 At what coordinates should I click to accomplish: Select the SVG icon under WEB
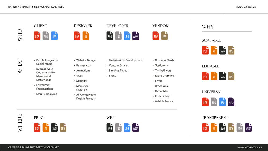[110, 128]
